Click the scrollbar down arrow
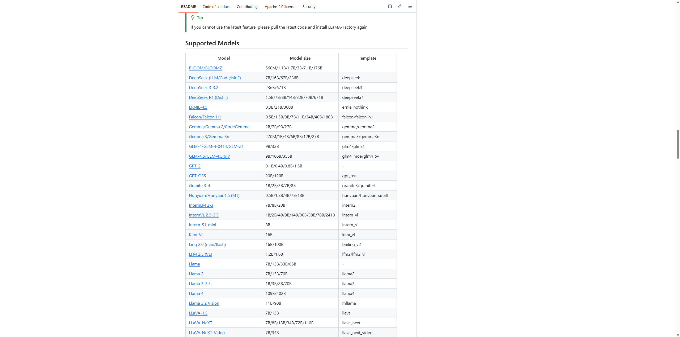Screen dimensions: 680x337 click(x=678, y=335)
